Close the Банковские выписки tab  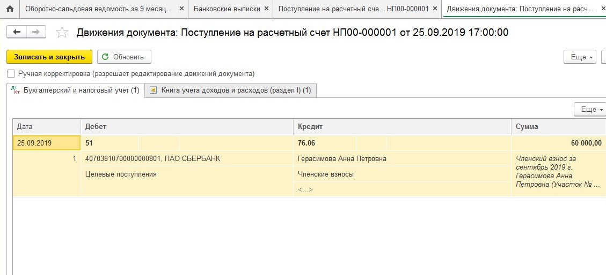tap(267, 9)
